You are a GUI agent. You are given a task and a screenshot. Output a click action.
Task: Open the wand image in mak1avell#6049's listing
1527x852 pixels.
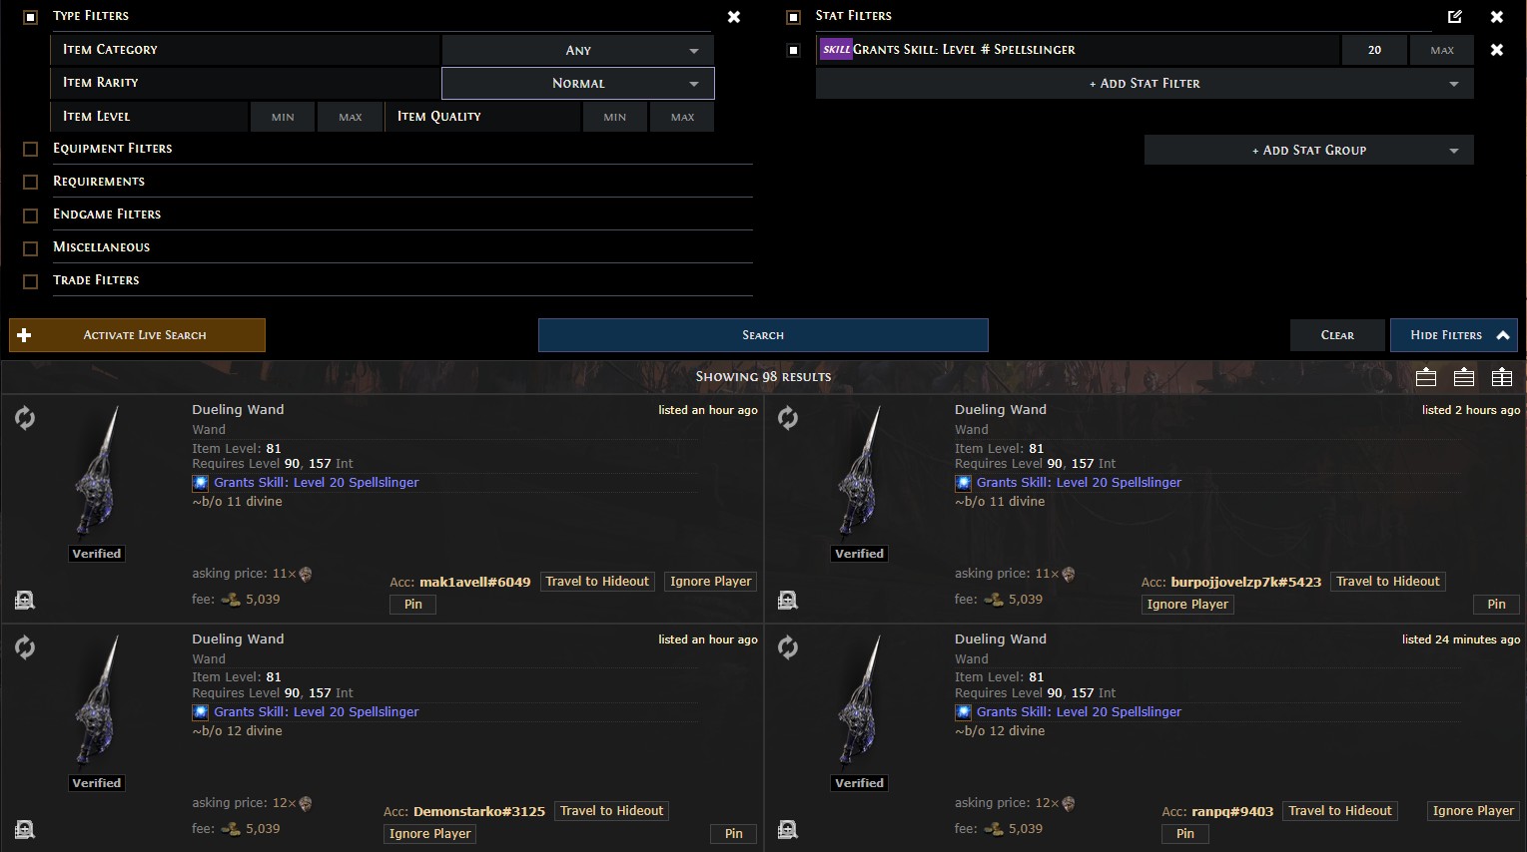(97, 473)
